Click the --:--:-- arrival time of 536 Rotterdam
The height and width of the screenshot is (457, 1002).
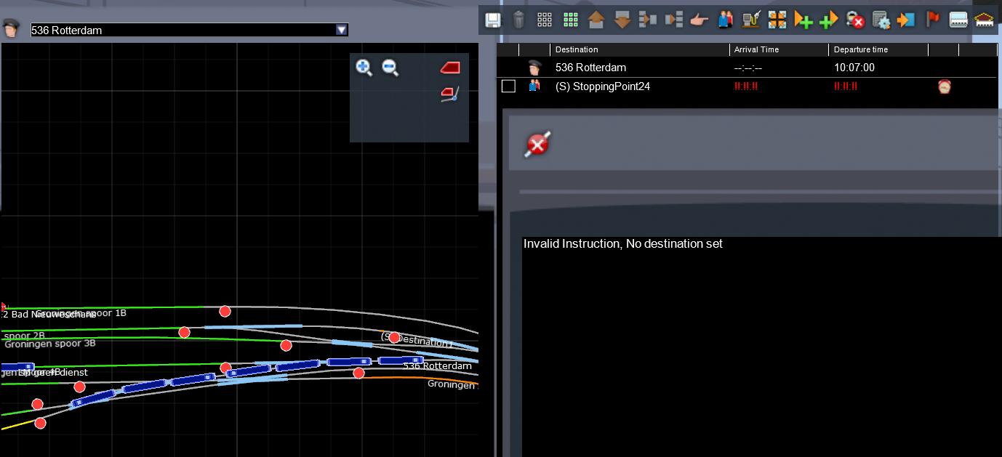click(748, 68)
